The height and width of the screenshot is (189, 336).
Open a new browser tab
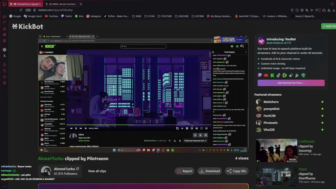click(x=81, y=4)
